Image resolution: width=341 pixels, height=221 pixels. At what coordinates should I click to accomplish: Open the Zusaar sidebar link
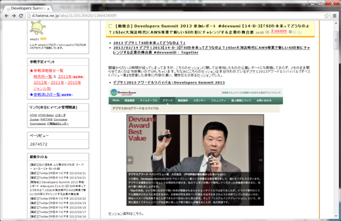(35, 119)
